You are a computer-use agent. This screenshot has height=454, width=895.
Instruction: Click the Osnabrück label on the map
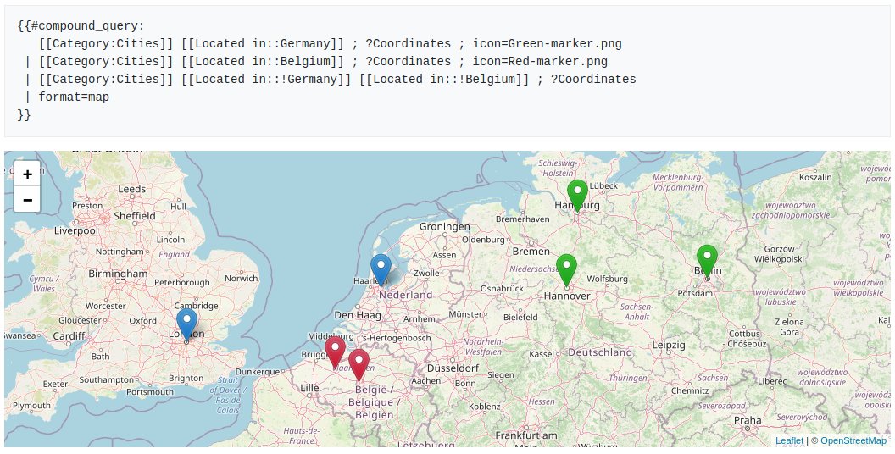(x=502, y=289)
